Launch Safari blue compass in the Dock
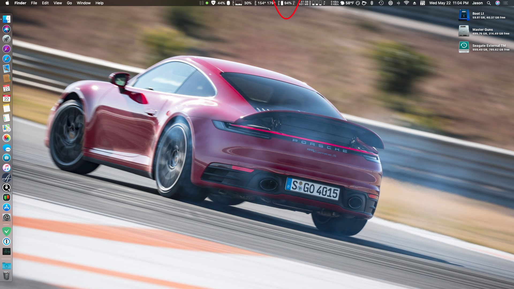Viewport: 514px width, 289px height. tap(6, 59)
